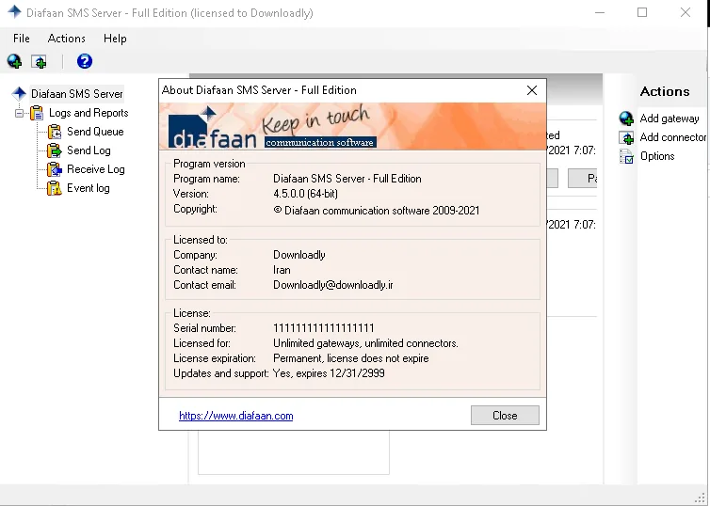Click the Event log icon in tree
This screenshot has width=710, height=506.
tap(55, 188)
